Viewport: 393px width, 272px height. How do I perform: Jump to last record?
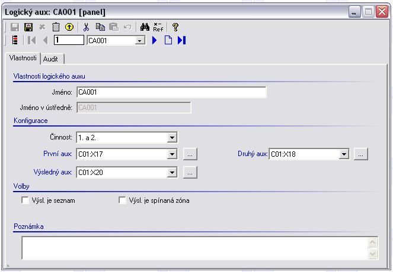[182, 40]
